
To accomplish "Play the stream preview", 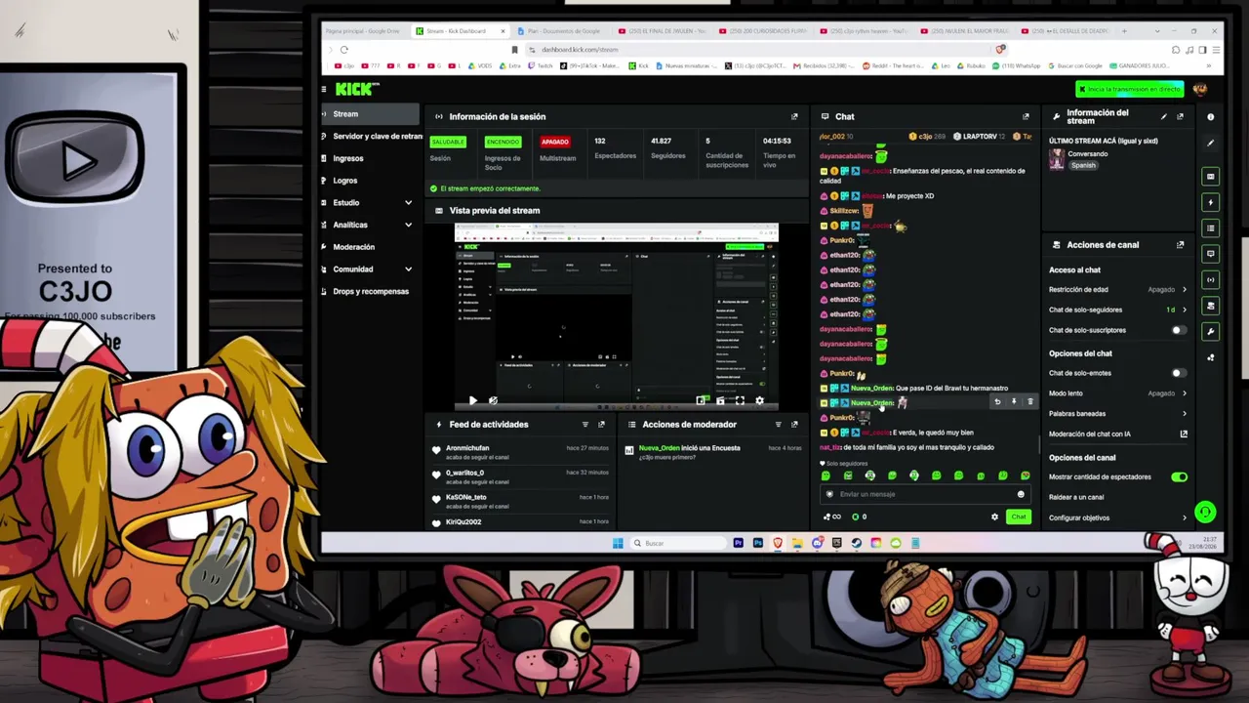I will [x=473, y=400].
